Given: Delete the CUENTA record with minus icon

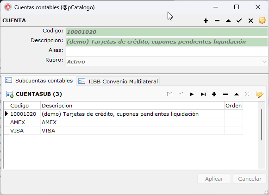Looking at the screenshot, I should click(217, 21).
